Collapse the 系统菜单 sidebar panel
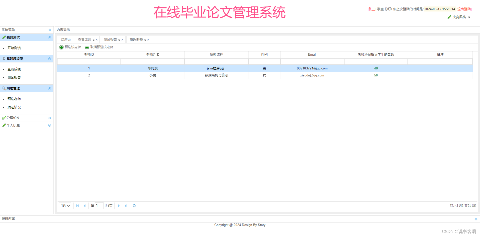480x236 pixels. coord(50,30)
